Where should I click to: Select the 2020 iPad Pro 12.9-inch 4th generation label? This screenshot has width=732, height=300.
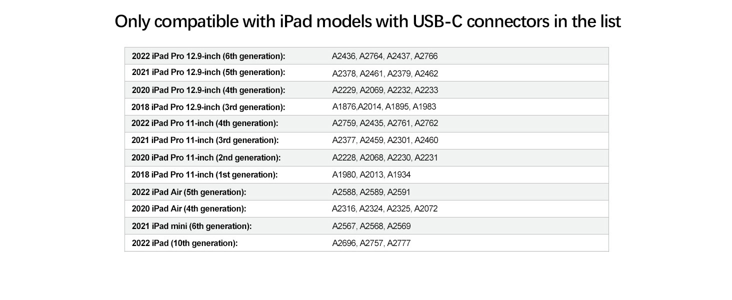(x=208, y=90)
